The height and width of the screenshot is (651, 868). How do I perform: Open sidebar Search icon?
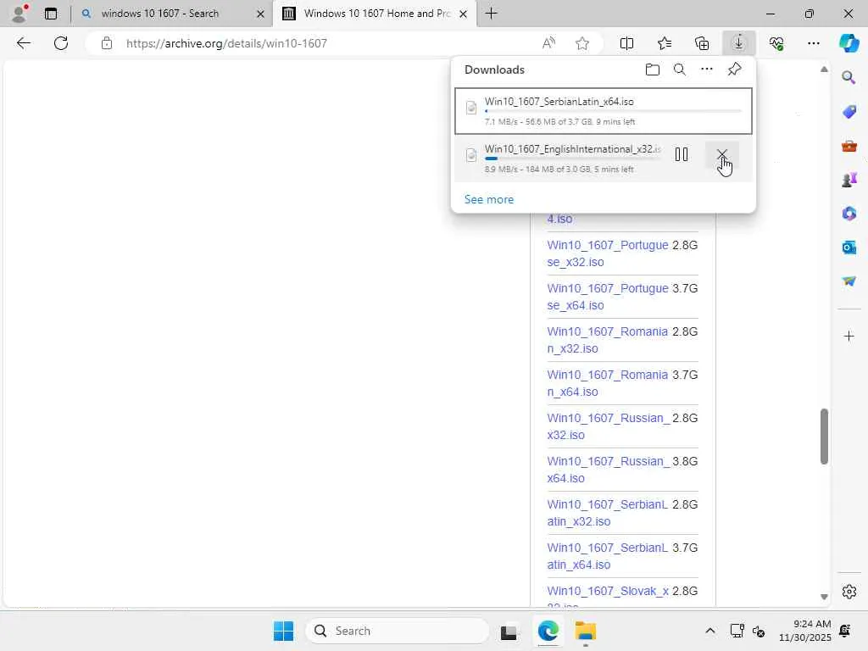[x=849, y=77]
